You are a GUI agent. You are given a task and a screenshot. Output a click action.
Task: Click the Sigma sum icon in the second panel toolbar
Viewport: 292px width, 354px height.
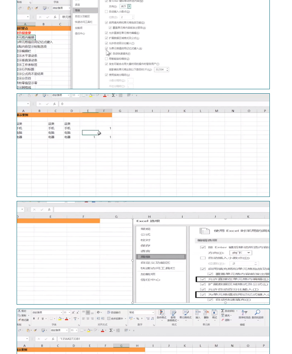[x=113, y=95]
